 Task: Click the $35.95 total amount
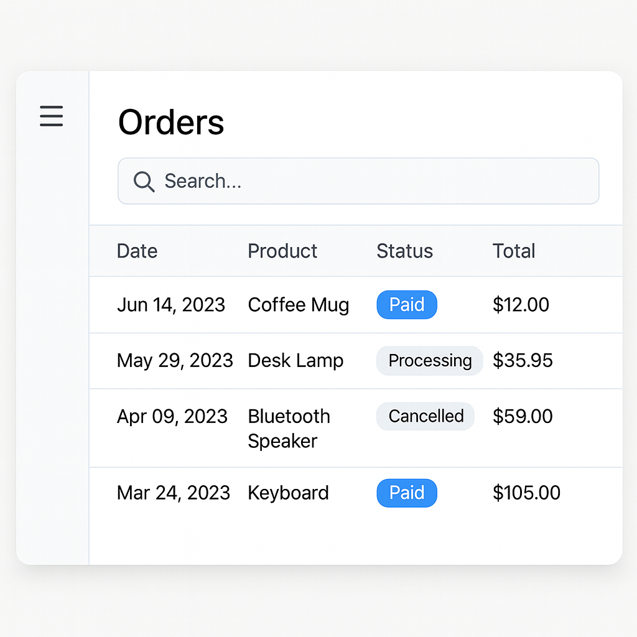523,361
